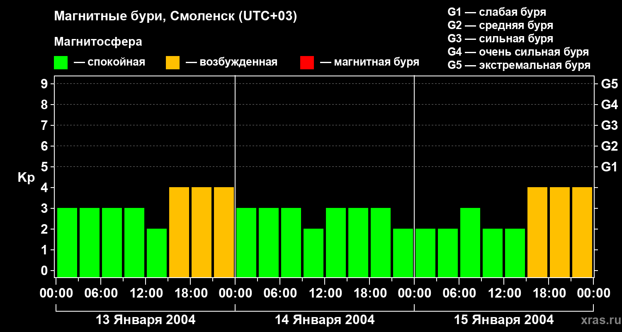Click the Kp axis value 2

tap(45, 229)
